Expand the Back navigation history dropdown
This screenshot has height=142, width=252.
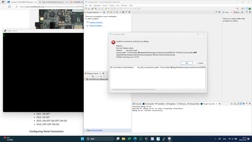(x=130, y=9)
